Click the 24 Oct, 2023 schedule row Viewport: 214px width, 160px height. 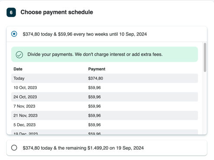click(x=104, y=97)
